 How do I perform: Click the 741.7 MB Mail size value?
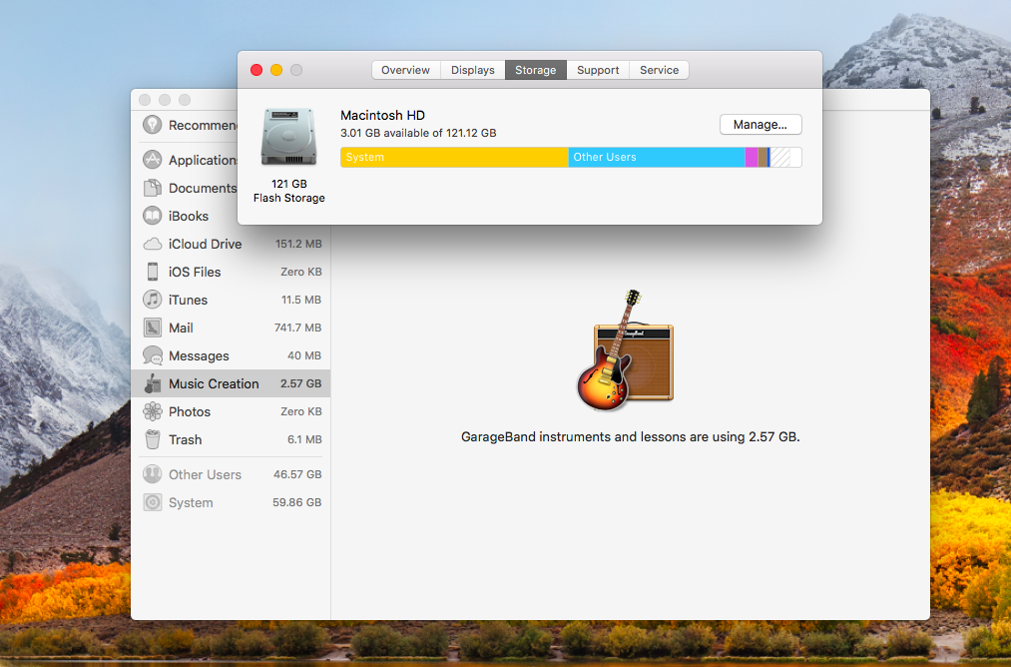pyautogui.click(x=297, y=328)
